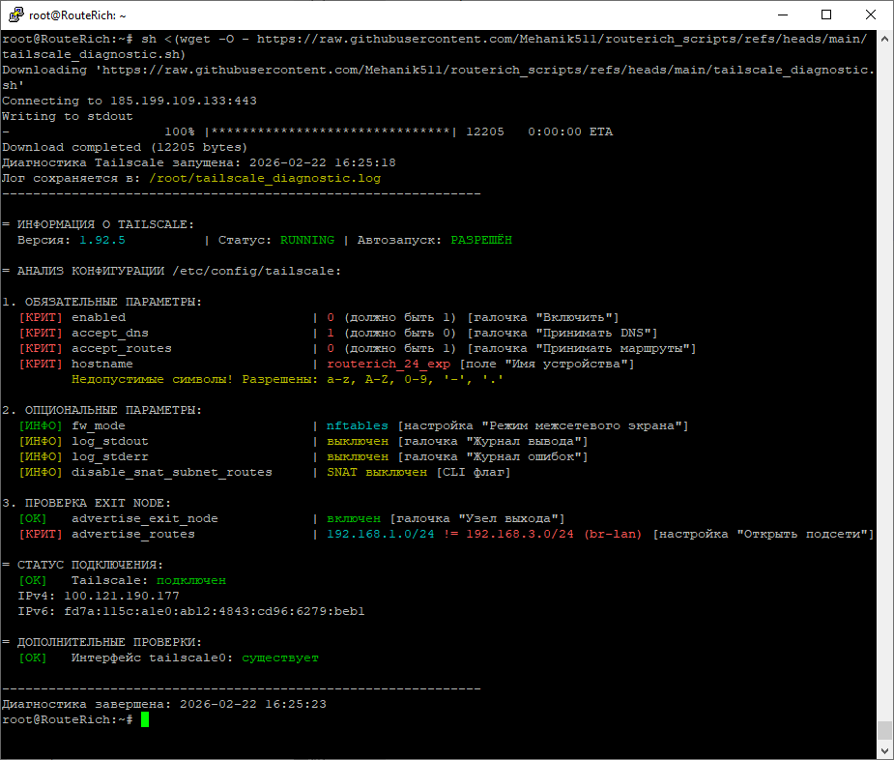Click the hostname value routerich_24_exp
The width and height of the screenshot is (894, 760).
click(x=389, y=364)
